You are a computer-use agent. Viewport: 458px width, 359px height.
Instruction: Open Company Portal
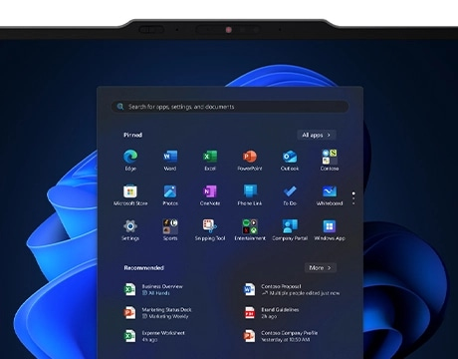pos(290,230)
